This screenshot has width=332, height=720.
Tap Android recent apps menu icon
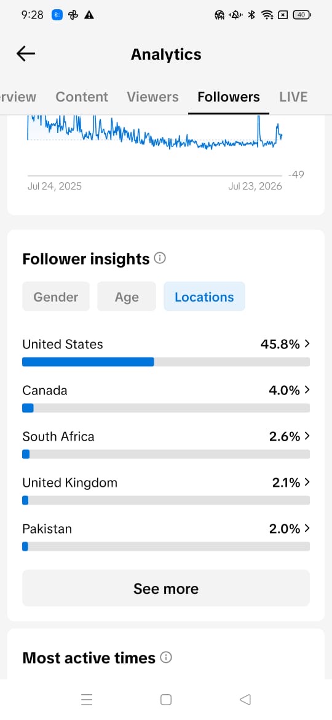tap(87, 699)
